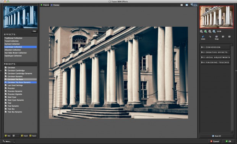The height and width of the screenshot is (144, 237).
Task: Choose the Cerulean Cambridge Dynamic preset
Action: [x=20, y=74]
